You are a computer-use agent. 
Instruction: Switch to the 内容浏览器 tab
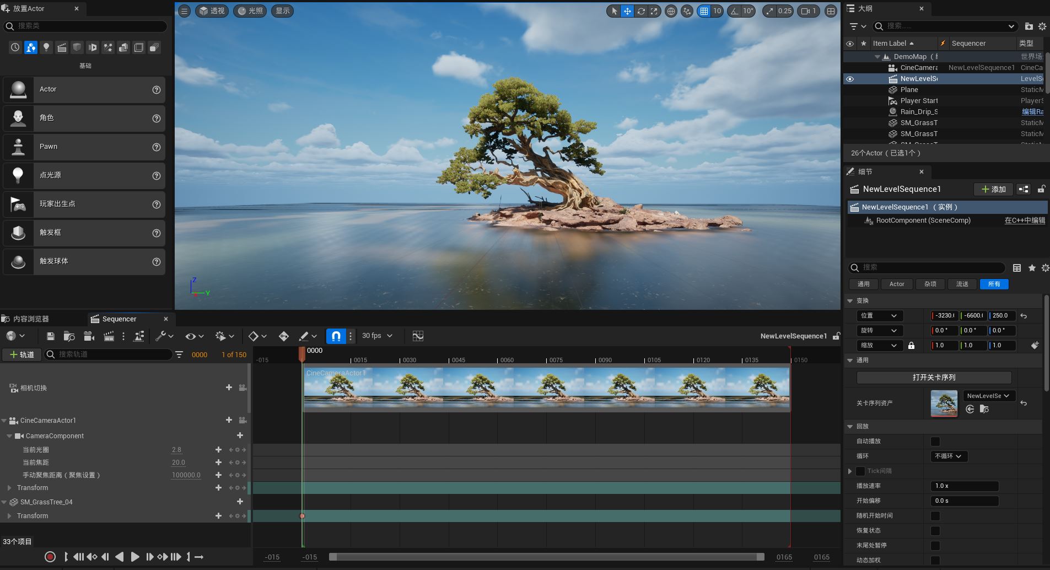point(31,319)
